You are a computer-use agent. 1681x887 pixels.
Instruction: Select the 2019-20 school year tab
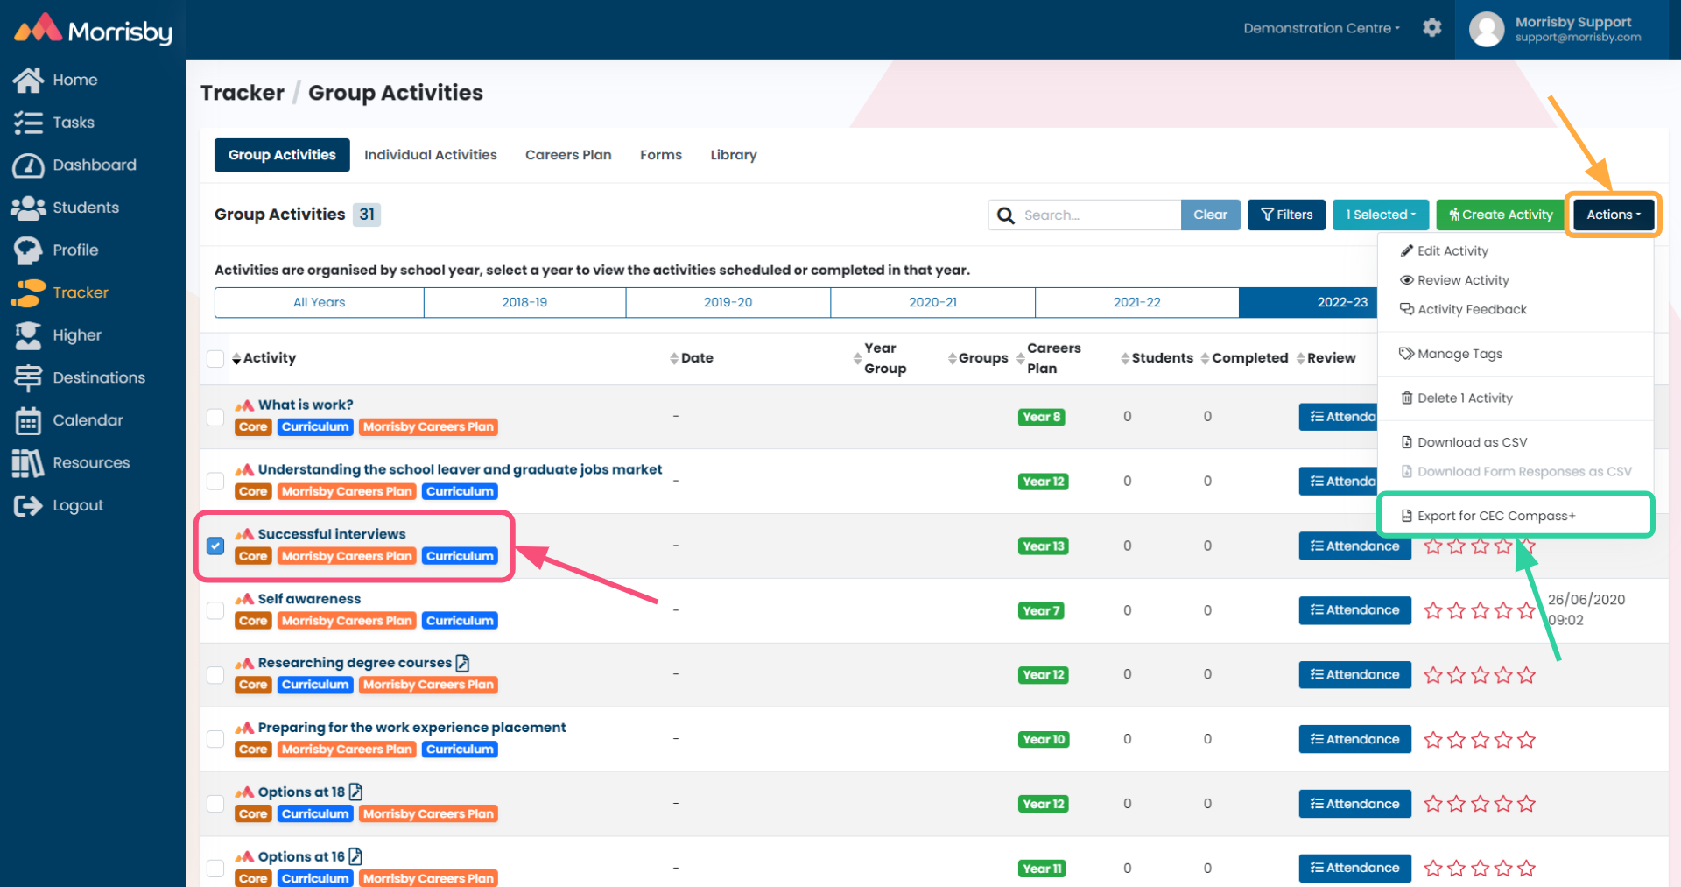pyautogui.click(x=728, y=302)
